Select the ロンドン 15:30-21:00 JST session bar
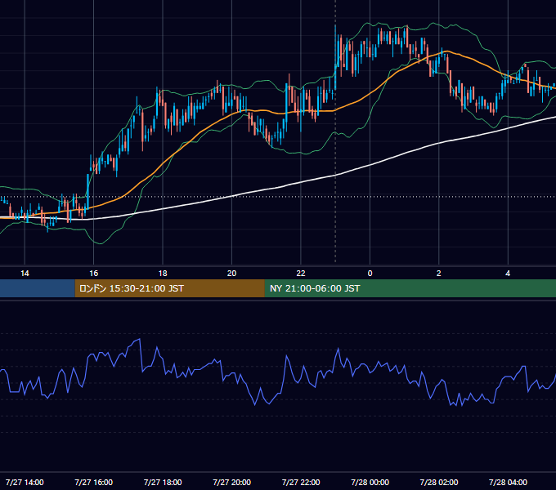556x490 pixels. click(x=169, y=288)
